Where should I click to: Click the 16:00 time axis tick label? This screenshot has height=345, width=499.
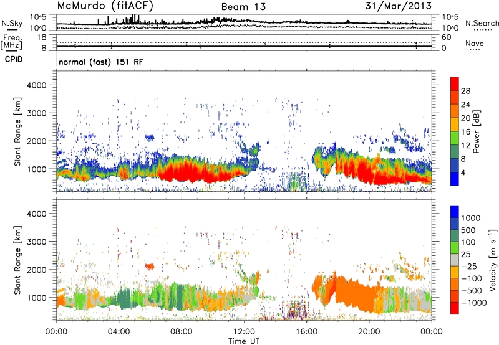[306, 332]
